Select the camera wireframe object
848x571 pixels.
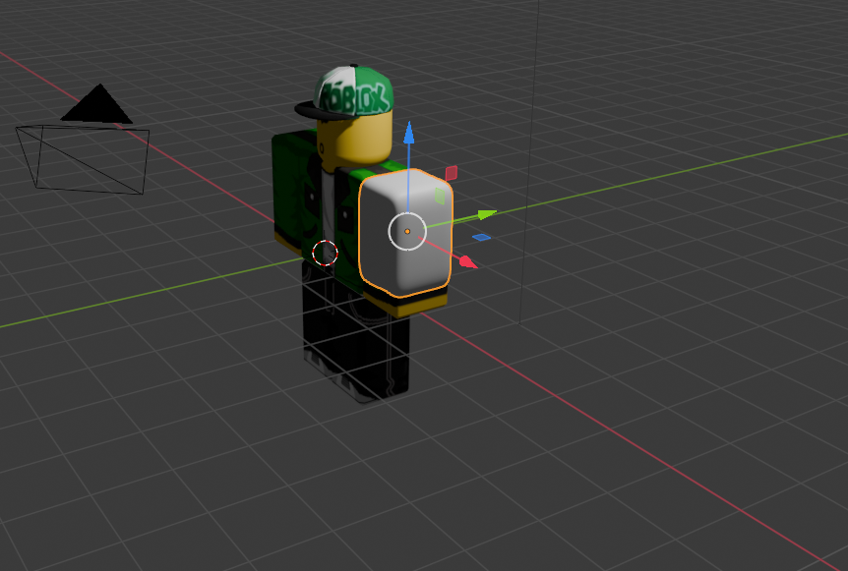coord(83,140)
